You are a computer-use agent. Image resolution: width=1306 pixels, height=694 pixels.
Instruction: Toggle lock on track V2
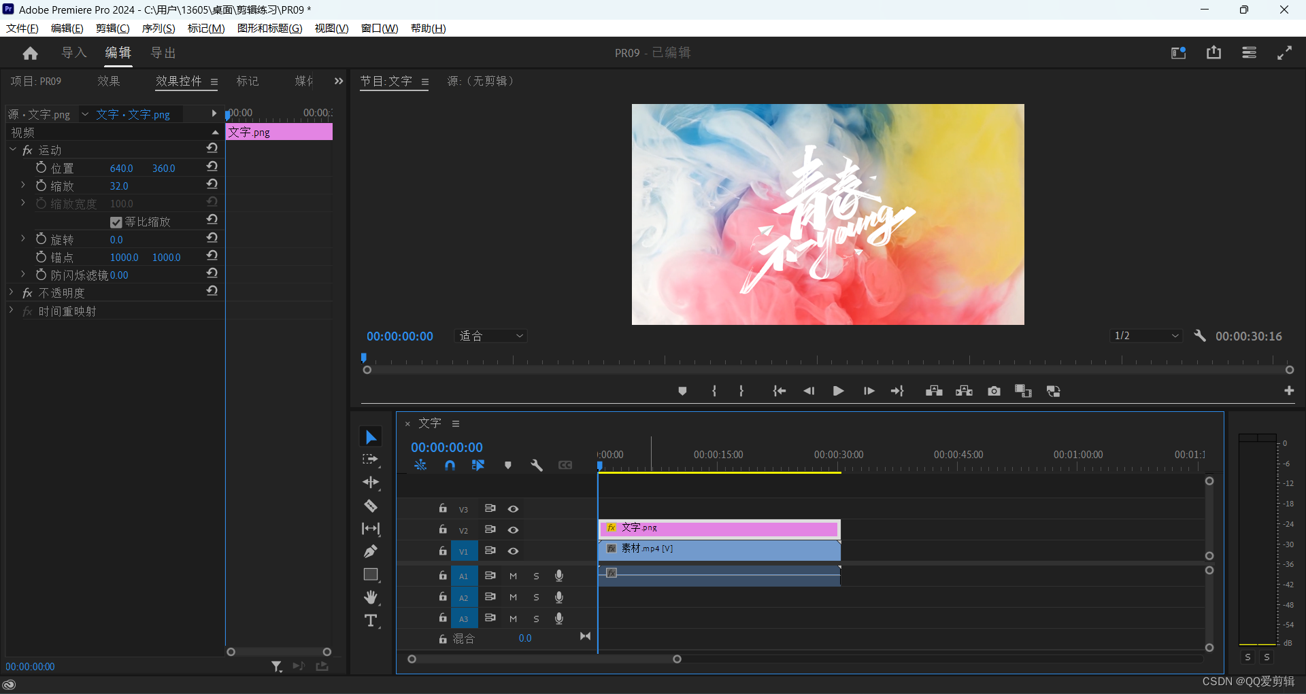pos(443,530)
